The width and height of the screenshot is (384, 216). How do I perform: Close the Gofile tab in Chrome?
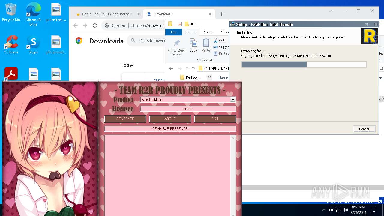click(139, 14)
